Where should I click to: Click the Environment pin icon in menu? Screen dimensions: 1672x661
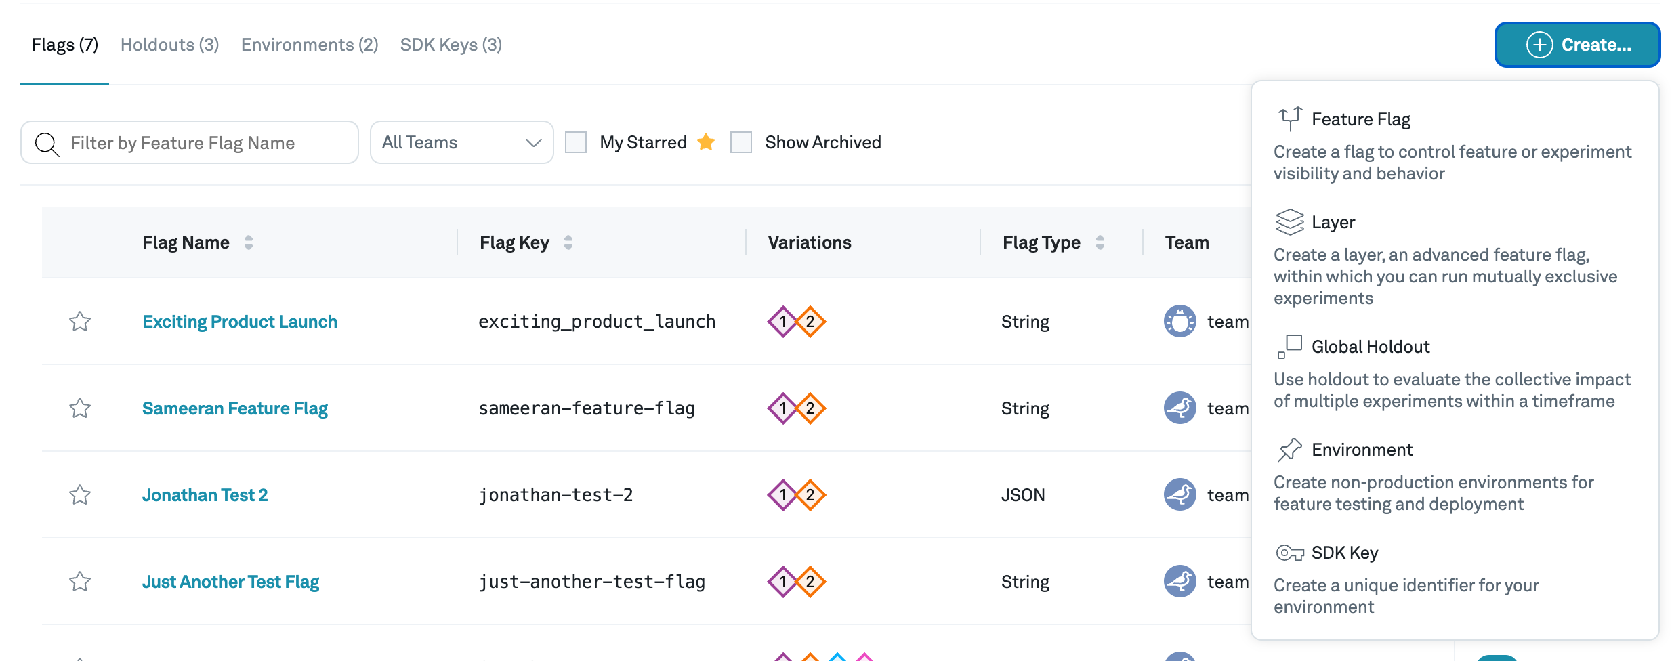point(1289,450)
